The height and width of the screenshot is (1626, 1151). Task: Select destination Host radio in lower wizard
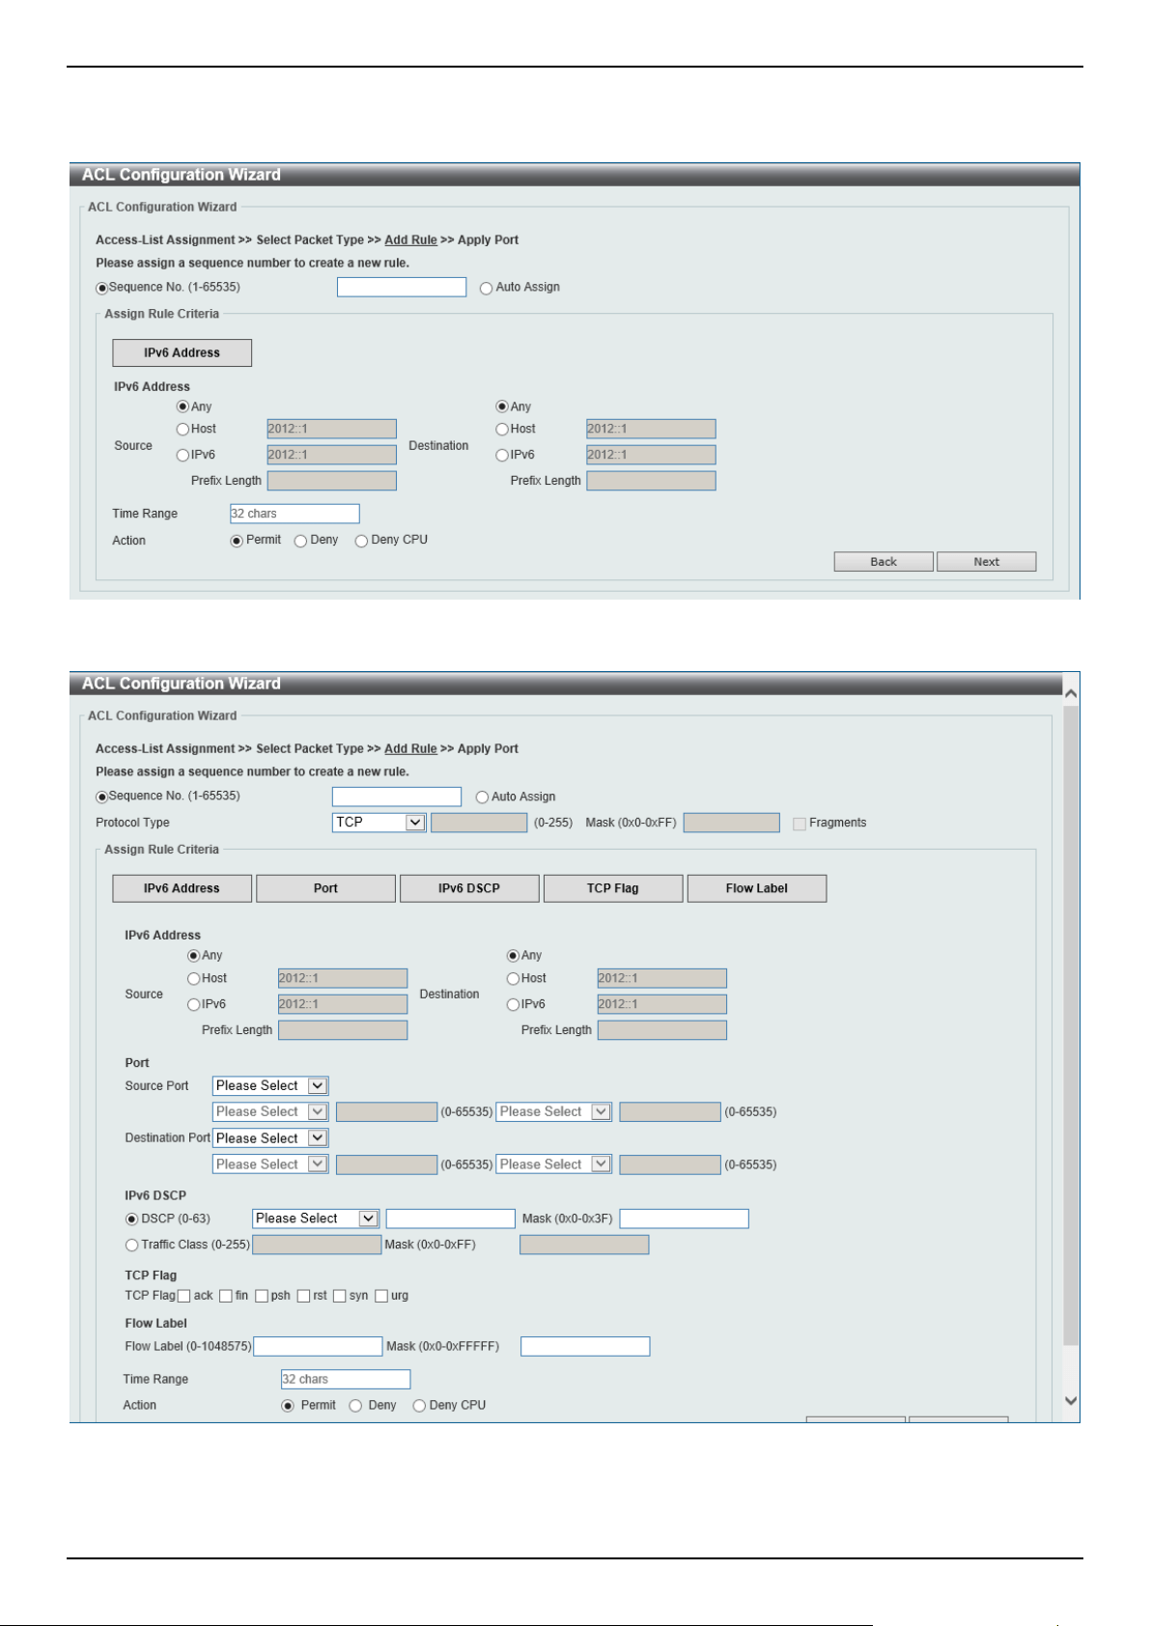click(x=514, y=979)
